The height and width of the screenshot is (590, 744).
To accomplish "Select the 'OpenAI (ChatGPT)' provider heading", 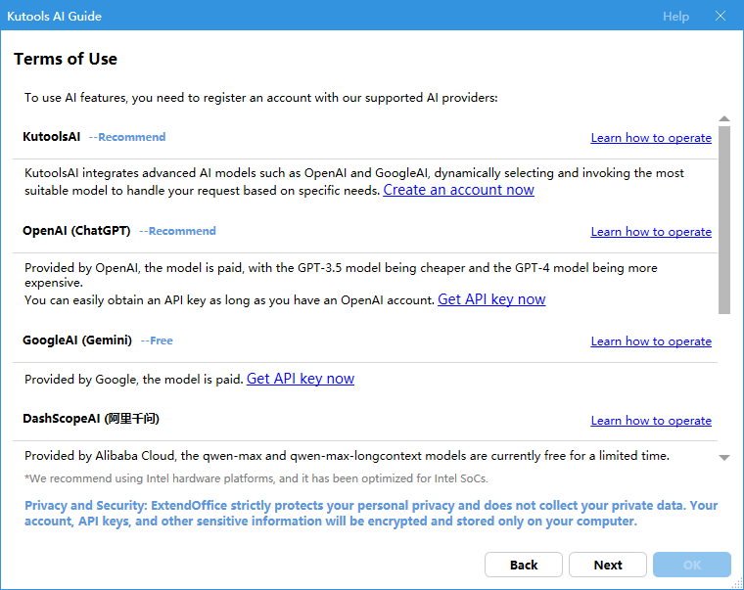I will coord(76,231).
